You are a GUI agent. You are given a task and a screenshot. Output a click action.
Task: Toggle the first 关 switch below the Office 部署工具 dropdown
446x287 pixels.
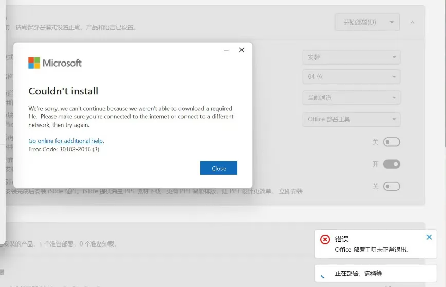[392, 142]
